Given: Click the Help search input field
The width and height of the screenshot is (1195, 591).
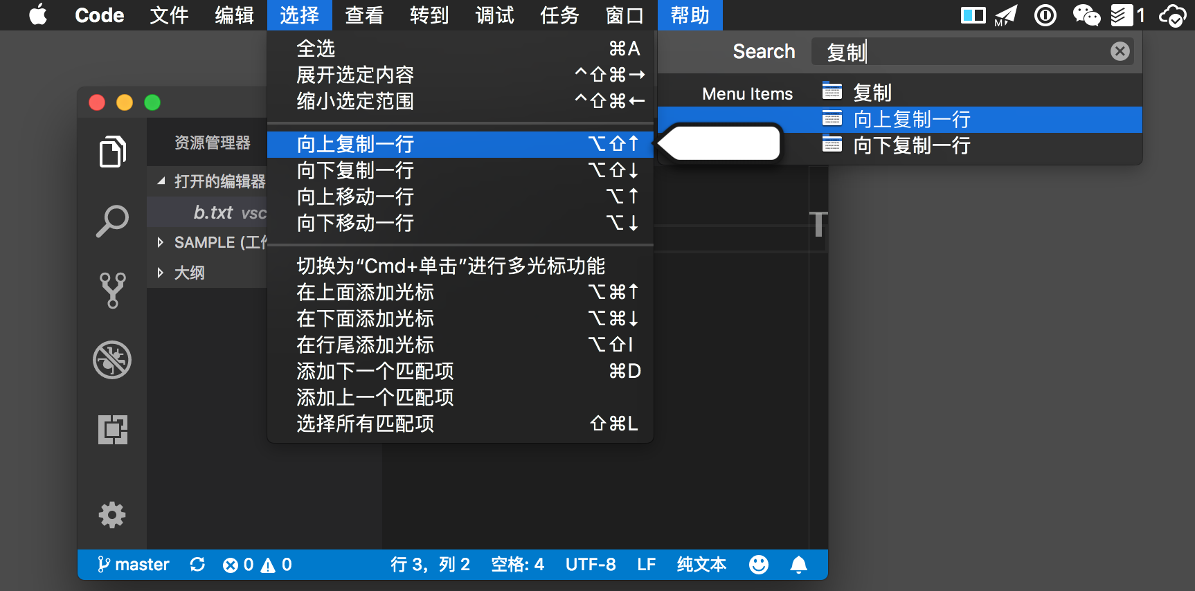Looking at the screenshot, I should [x=969, y=52].
